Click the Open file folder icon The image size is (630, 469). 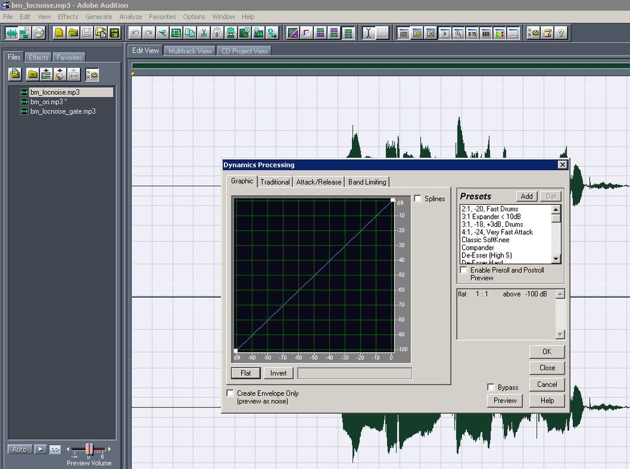[x=73, y=33]
